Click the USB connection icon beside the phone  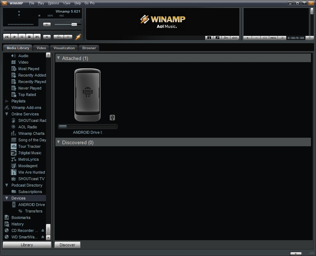point(112,117)
